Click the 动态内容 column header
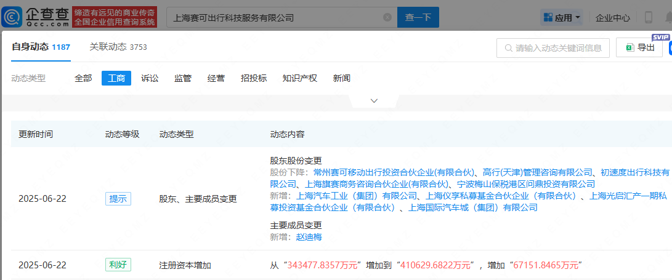 click(287, 134)
